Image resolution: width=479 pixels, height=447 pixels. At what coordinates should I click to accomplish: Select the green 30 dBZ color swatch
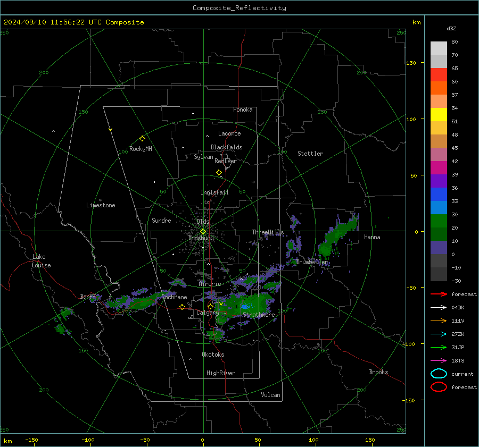click(439, 221)
